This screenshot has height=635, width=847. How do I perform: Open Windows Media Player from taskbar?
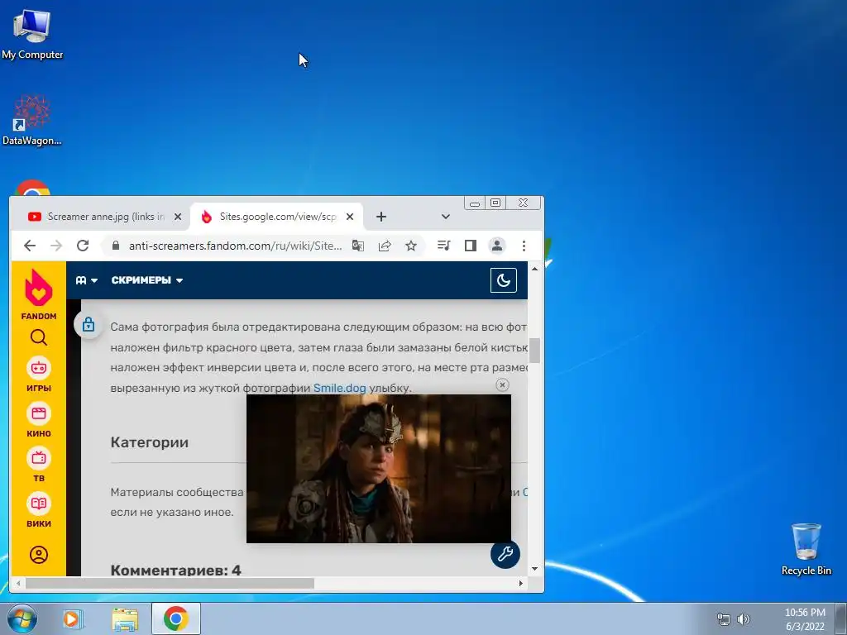[x=72, y=618]
